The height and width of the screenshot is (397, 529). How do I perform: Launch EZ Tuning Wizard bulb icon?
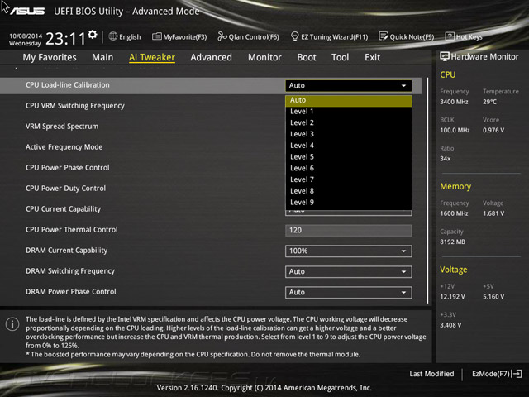coord(294,36)
